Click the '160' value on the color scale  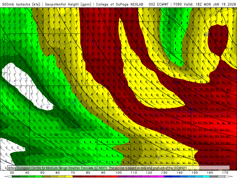[210, 173]
